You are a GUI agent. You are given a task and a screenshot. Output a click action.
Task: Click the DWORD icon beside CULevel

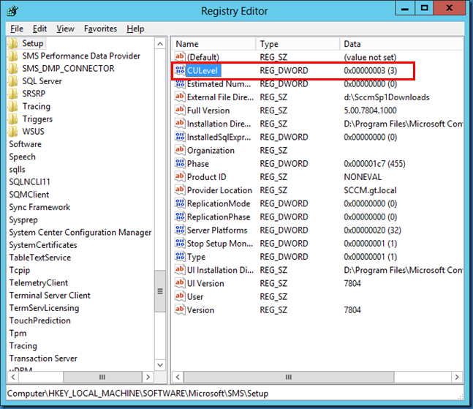click(180, 70)
